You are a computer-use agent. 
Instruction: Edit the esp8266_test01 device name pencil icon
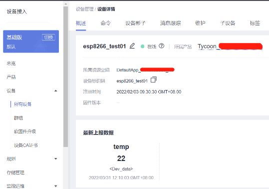pos(132,46)
